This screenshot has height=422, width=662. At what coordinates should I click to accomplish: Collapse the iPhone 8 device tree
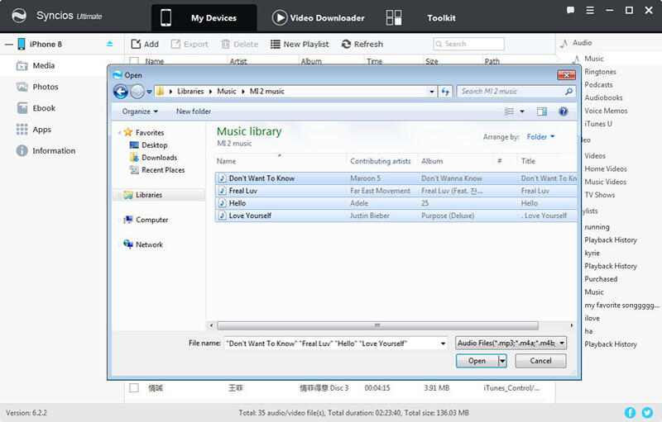(x=9, y=45)
